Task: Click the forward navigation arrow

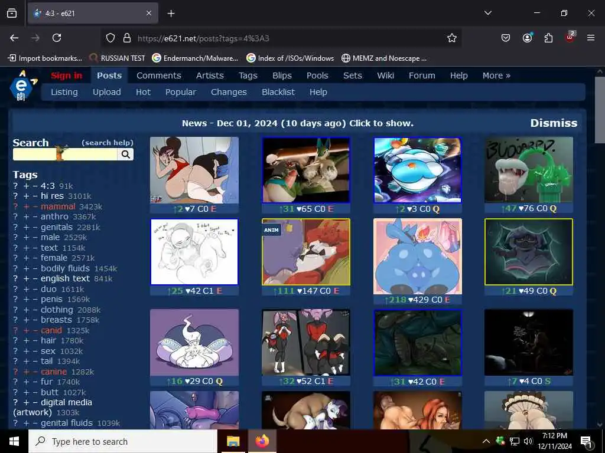Action: tap(35, 38)
